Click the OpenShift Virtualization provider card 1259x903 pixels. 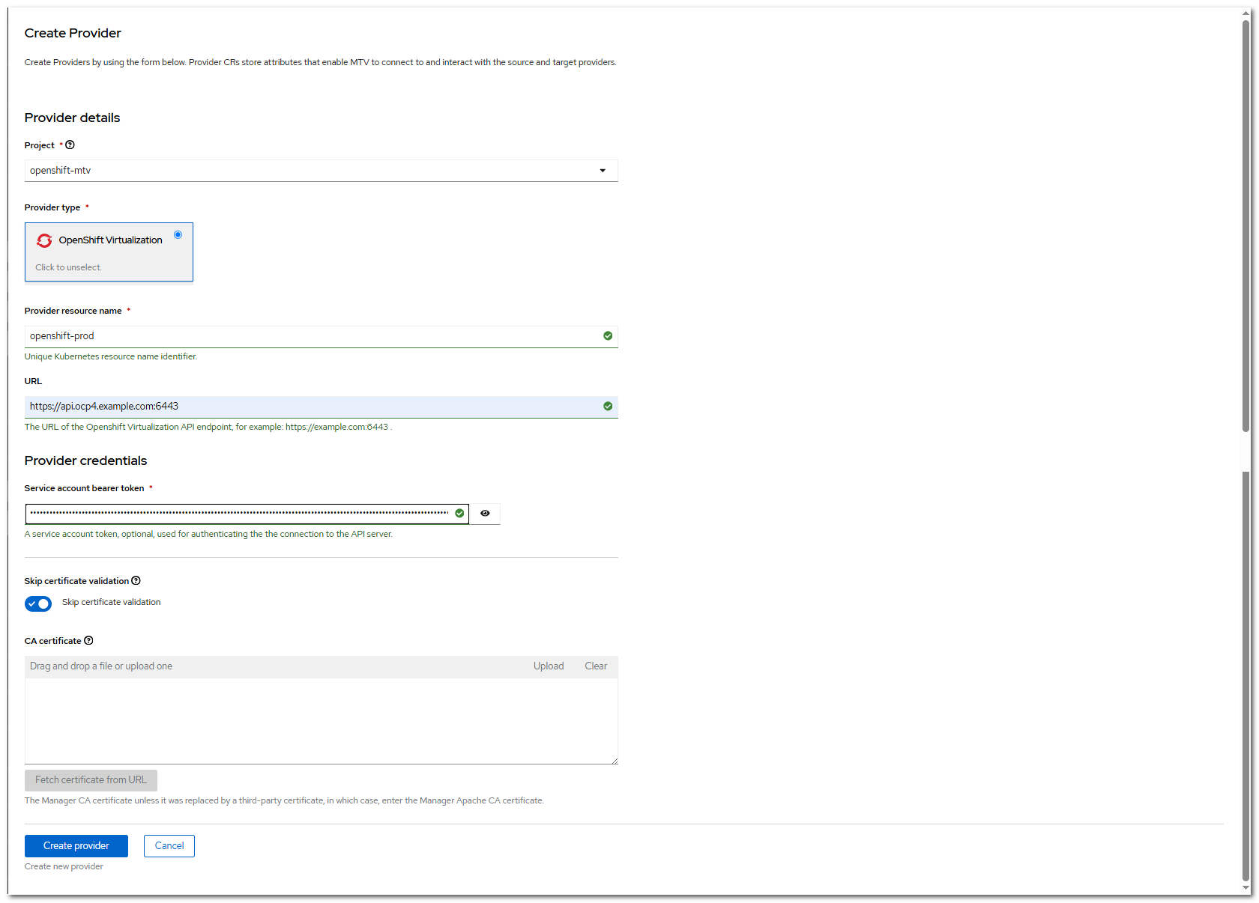point(109,252)
